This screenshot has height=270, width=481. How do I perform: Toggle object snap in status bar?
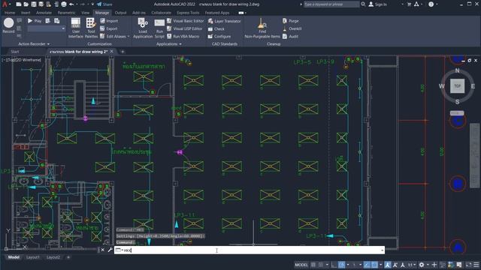(374, 265)
